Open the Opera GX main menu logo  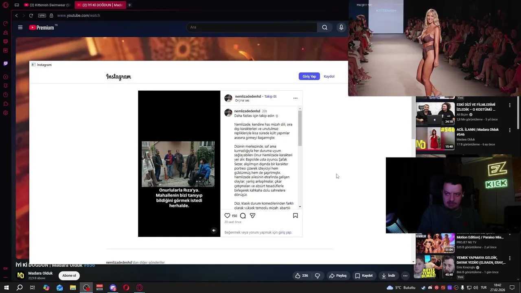point(6,5)
